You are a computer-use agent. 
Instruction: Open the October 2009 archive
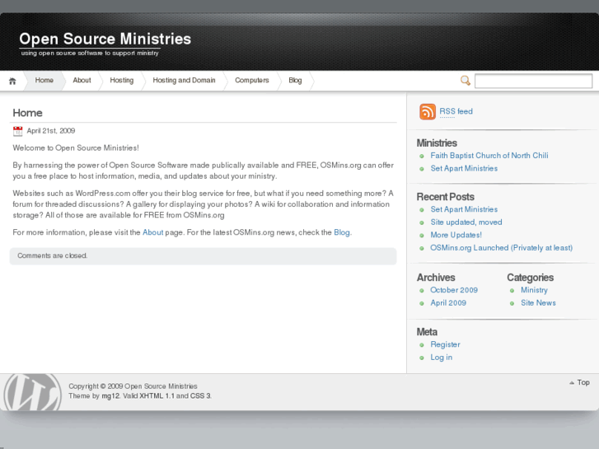453,290
